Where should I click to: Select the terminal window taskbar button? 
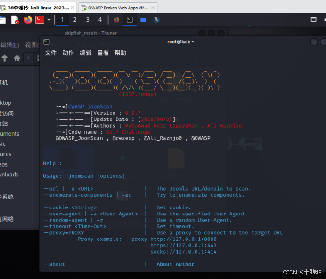click(130, 20)
